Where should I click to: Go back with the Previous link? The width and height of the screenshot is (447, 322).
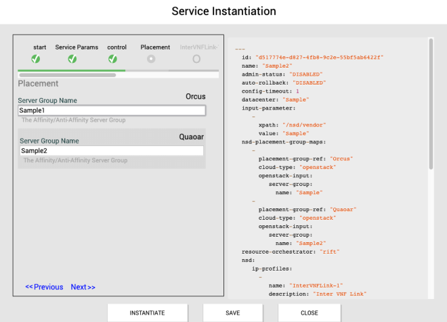pyautogui.click(x=44, y=287)
